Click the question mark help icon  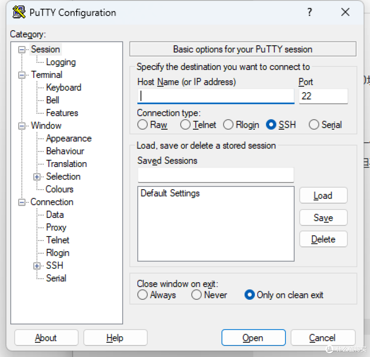pyautogui.click(x=310, y=12)
